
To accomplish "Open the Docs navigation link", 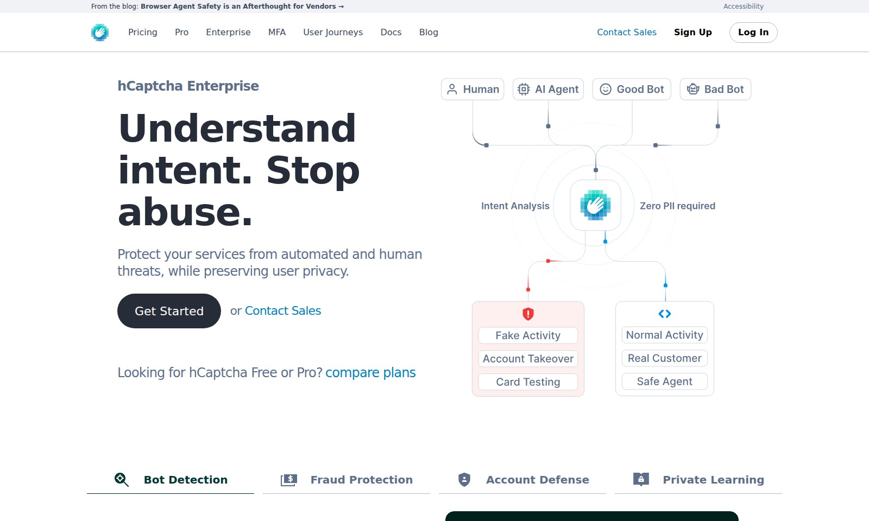I will coord(391,33).
